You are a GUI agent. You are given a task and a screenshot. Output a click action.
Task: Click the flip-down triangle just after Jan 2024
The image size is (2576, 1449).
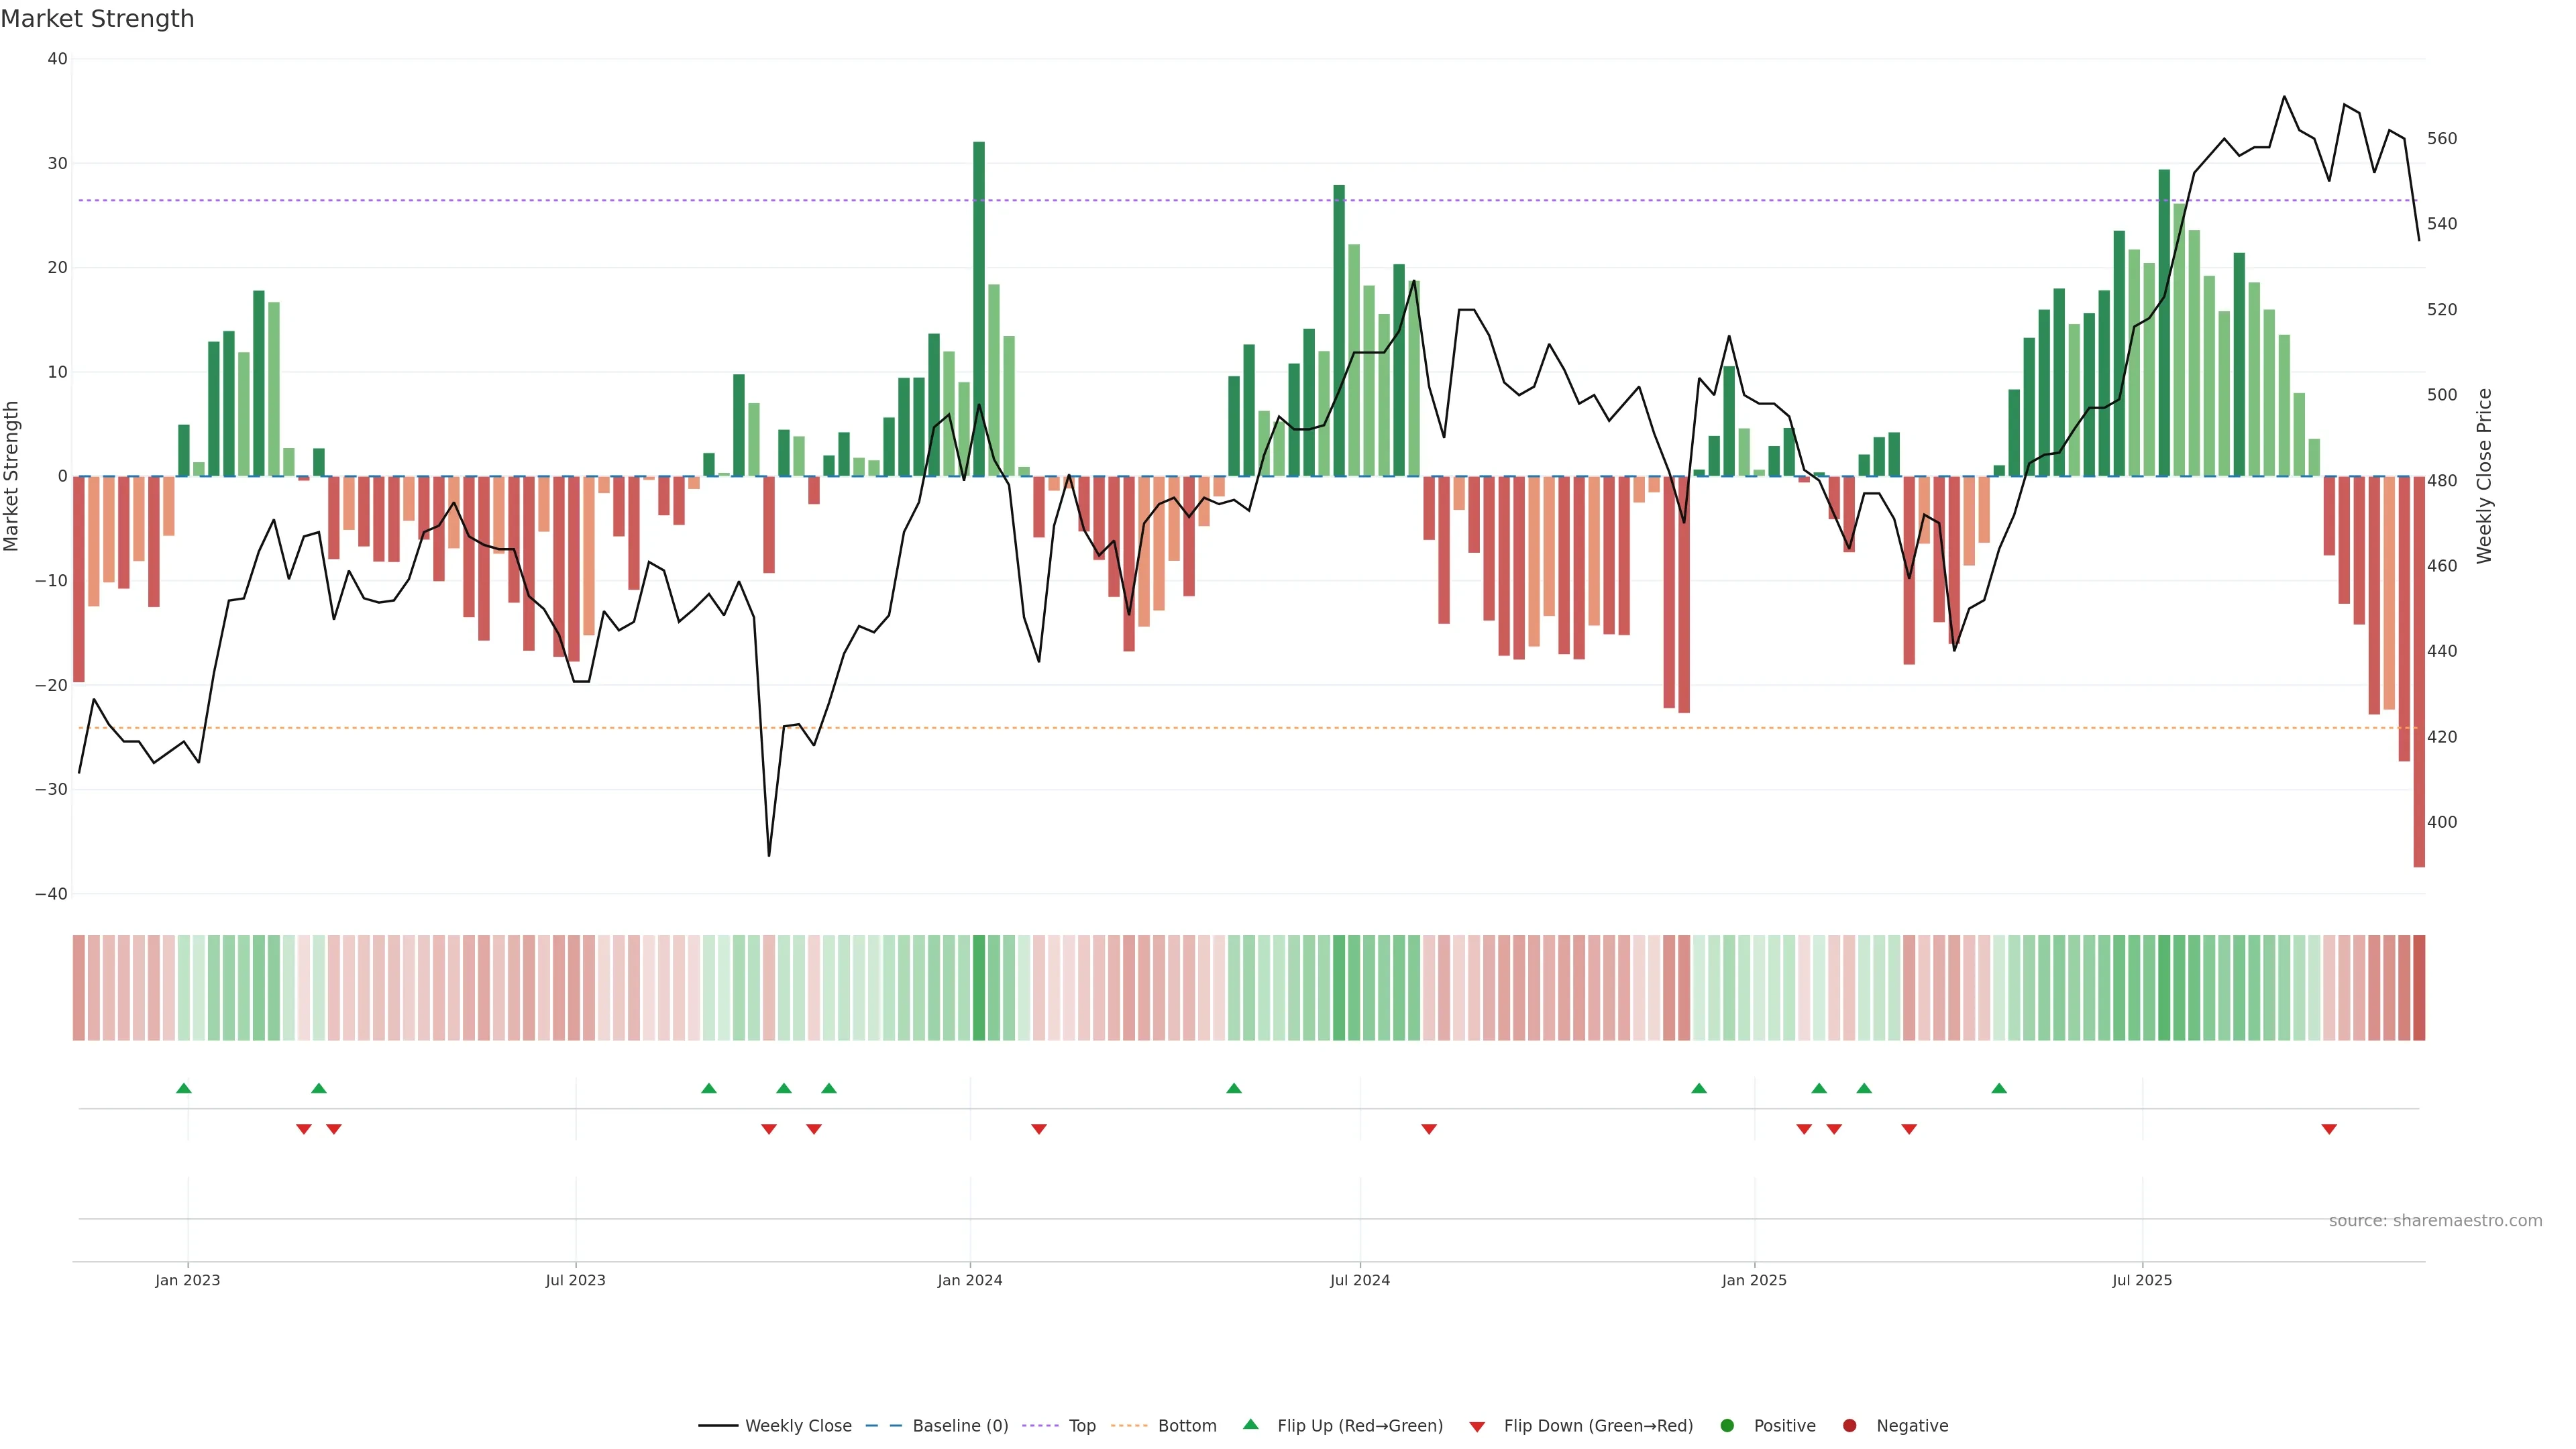(1039, 1129)
